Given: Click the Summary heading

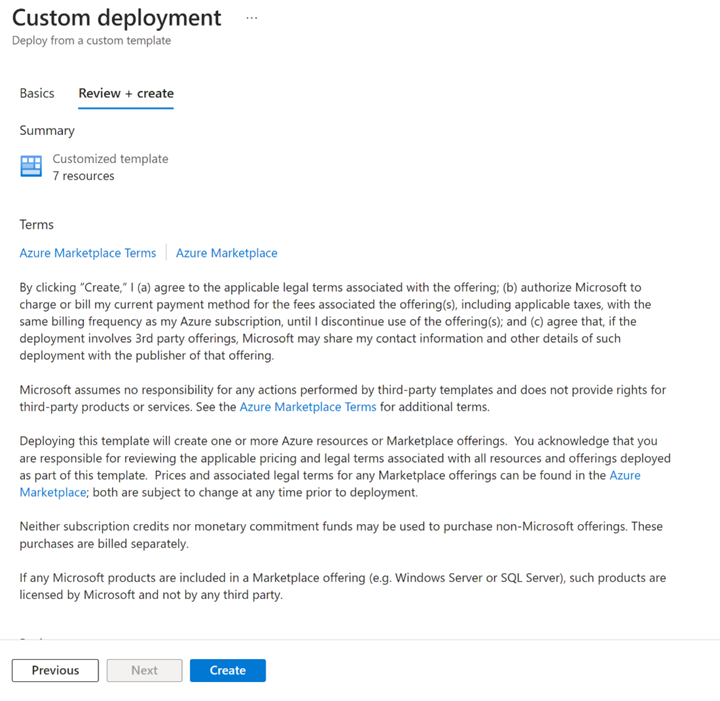Looking at the screenshot, I should pos(47,130).
